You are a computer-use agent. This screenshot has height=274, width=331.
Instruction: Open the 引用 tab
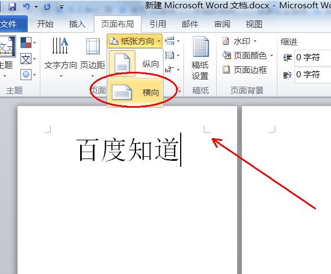[157, 24]
